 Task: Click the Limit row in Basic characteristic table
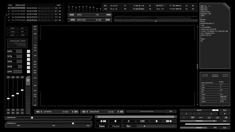click(x=214, y=85)
